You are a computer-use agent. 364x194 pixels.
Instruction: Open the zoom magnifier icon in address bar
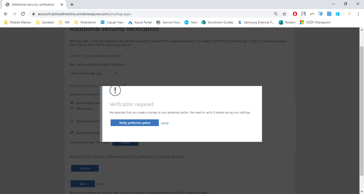(x=276, y=14)
